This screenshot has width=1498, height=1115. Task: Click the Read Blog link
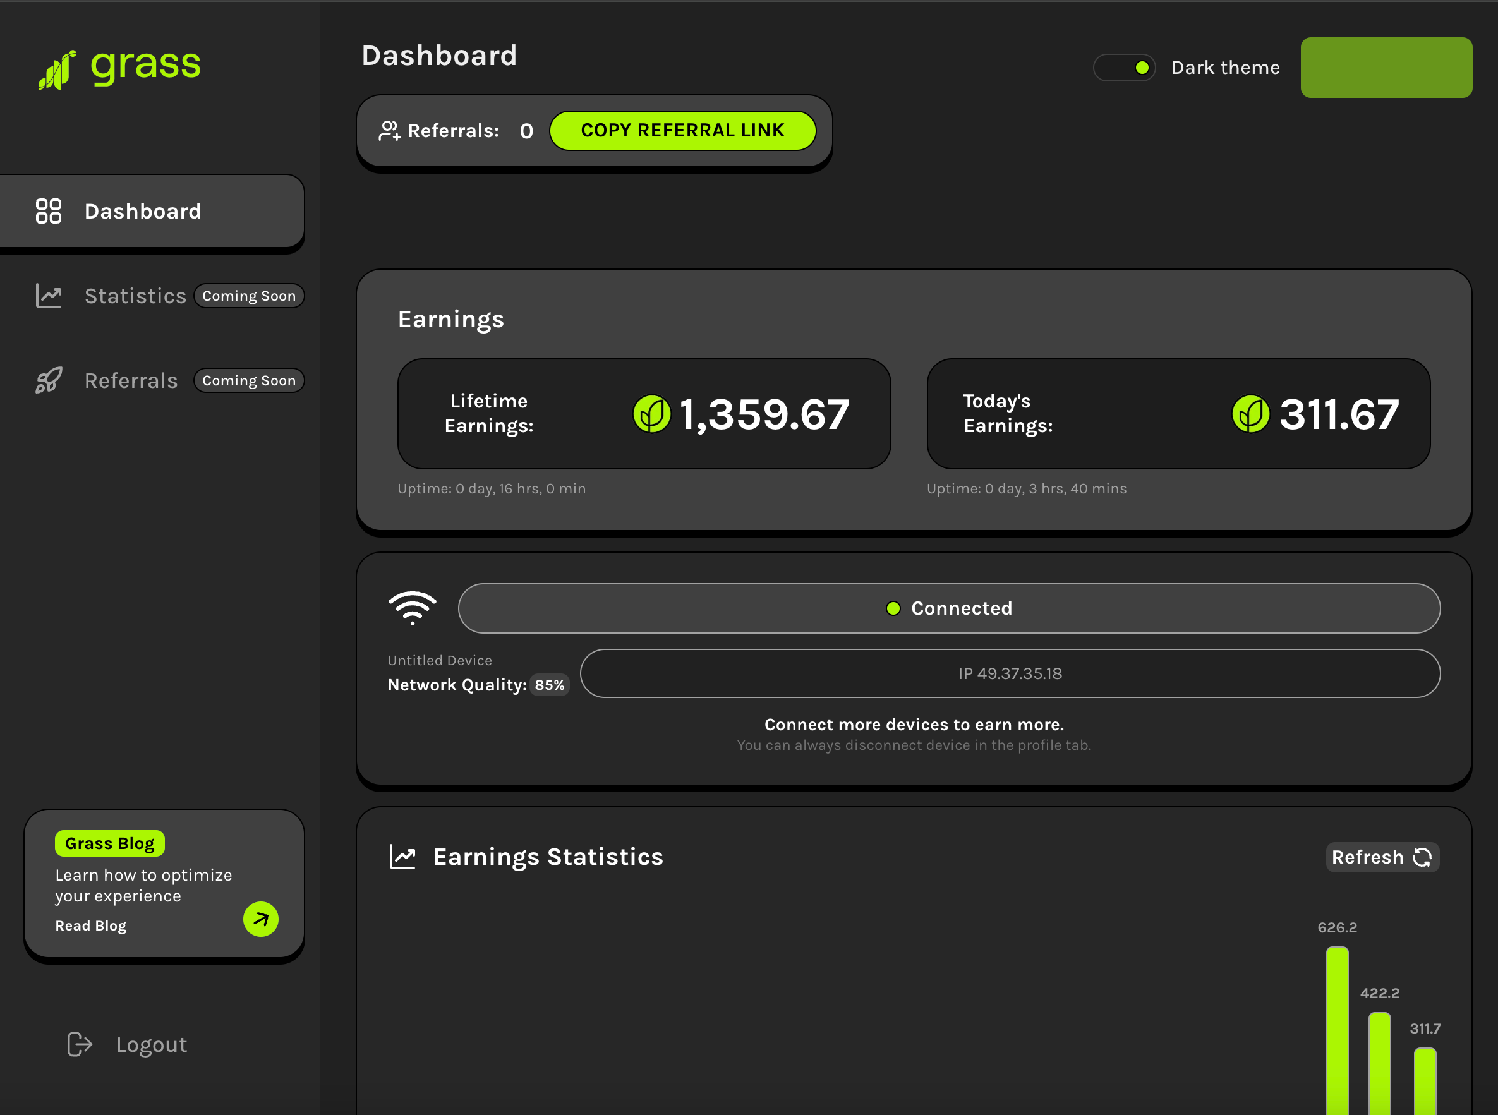[91, 925]
